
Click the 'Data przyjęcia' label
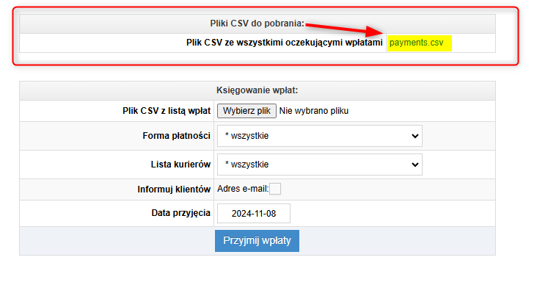(180, 213)
